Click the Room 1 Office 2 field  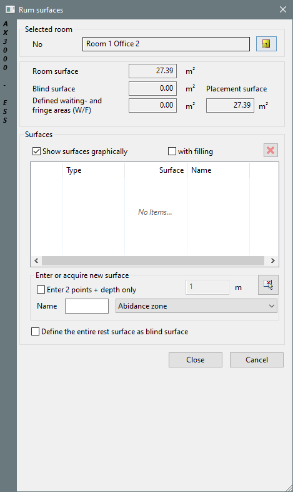[x=166, y=44]
